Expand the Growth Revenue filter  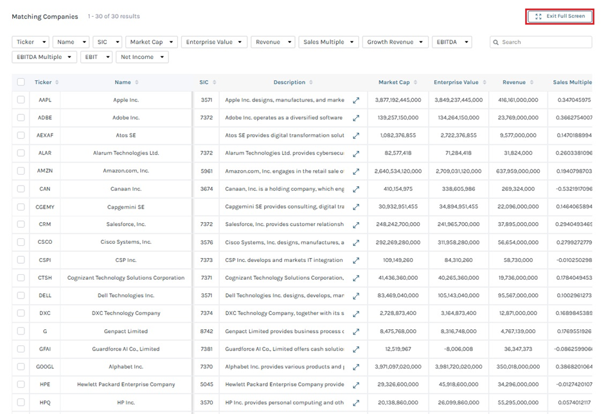click(395, 42)
